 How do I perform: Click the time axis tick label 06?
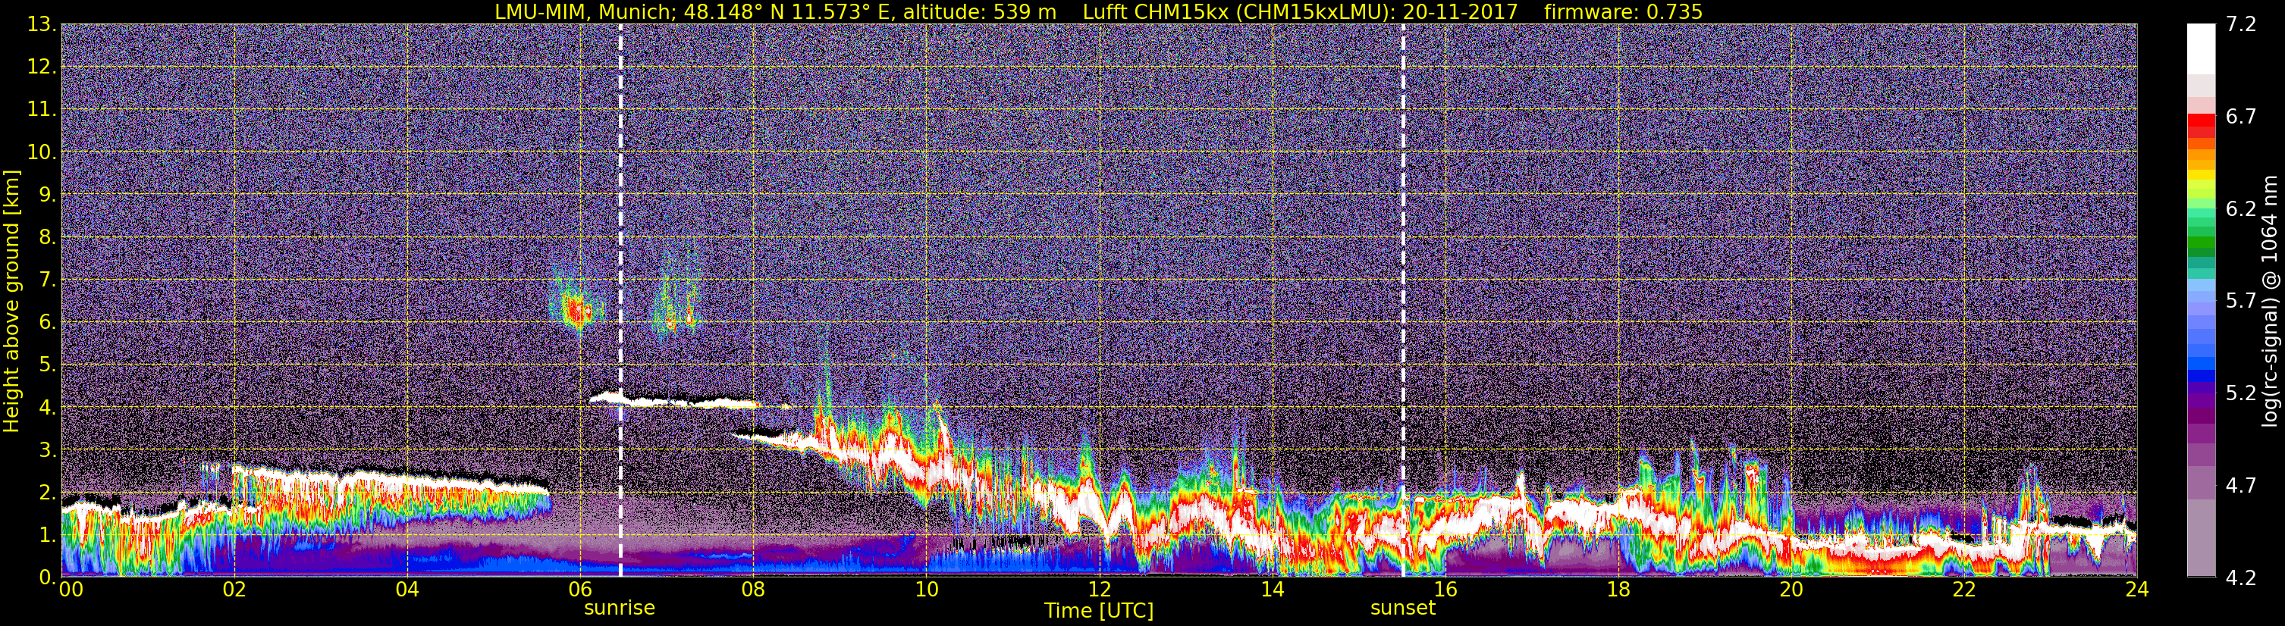point(579,590)
